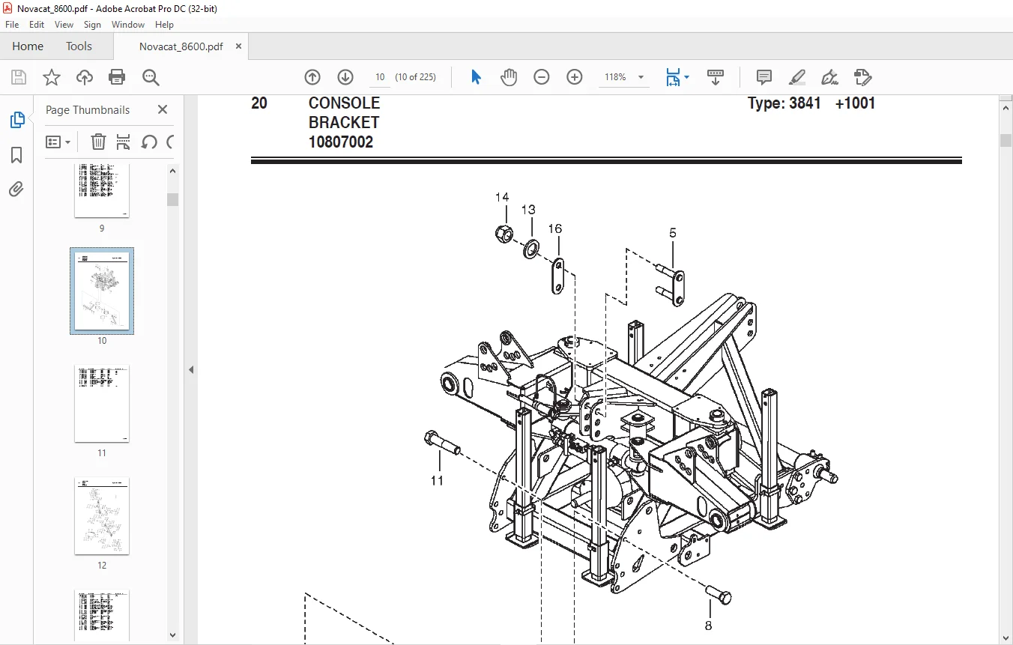Click the 'Page Thumbnails' panel title
The height and width of the screenshot is (645, 1013).
pyautogui.click(x=88, y=109)
